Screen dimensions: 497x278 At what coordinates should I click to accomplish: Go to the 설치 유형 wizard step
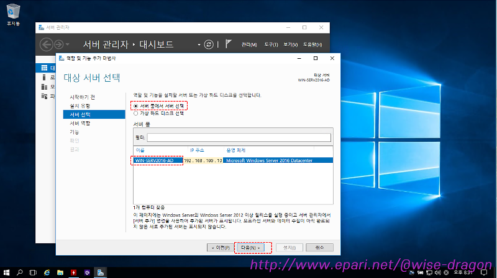(80, 106)
